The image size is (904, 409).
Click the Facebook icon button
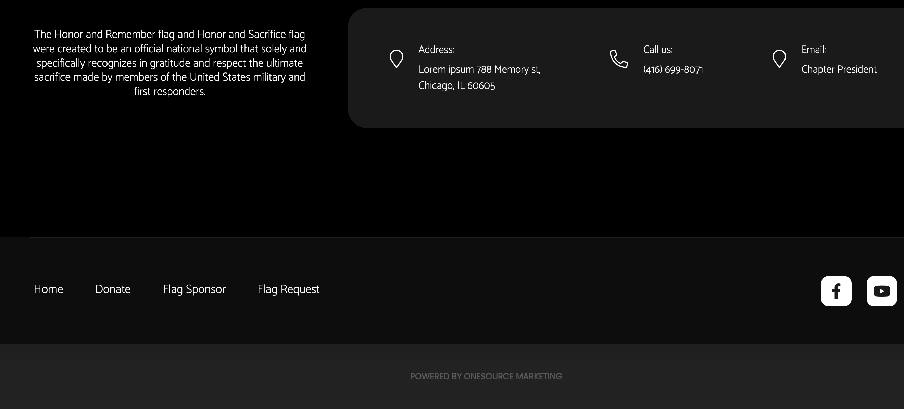836,291
